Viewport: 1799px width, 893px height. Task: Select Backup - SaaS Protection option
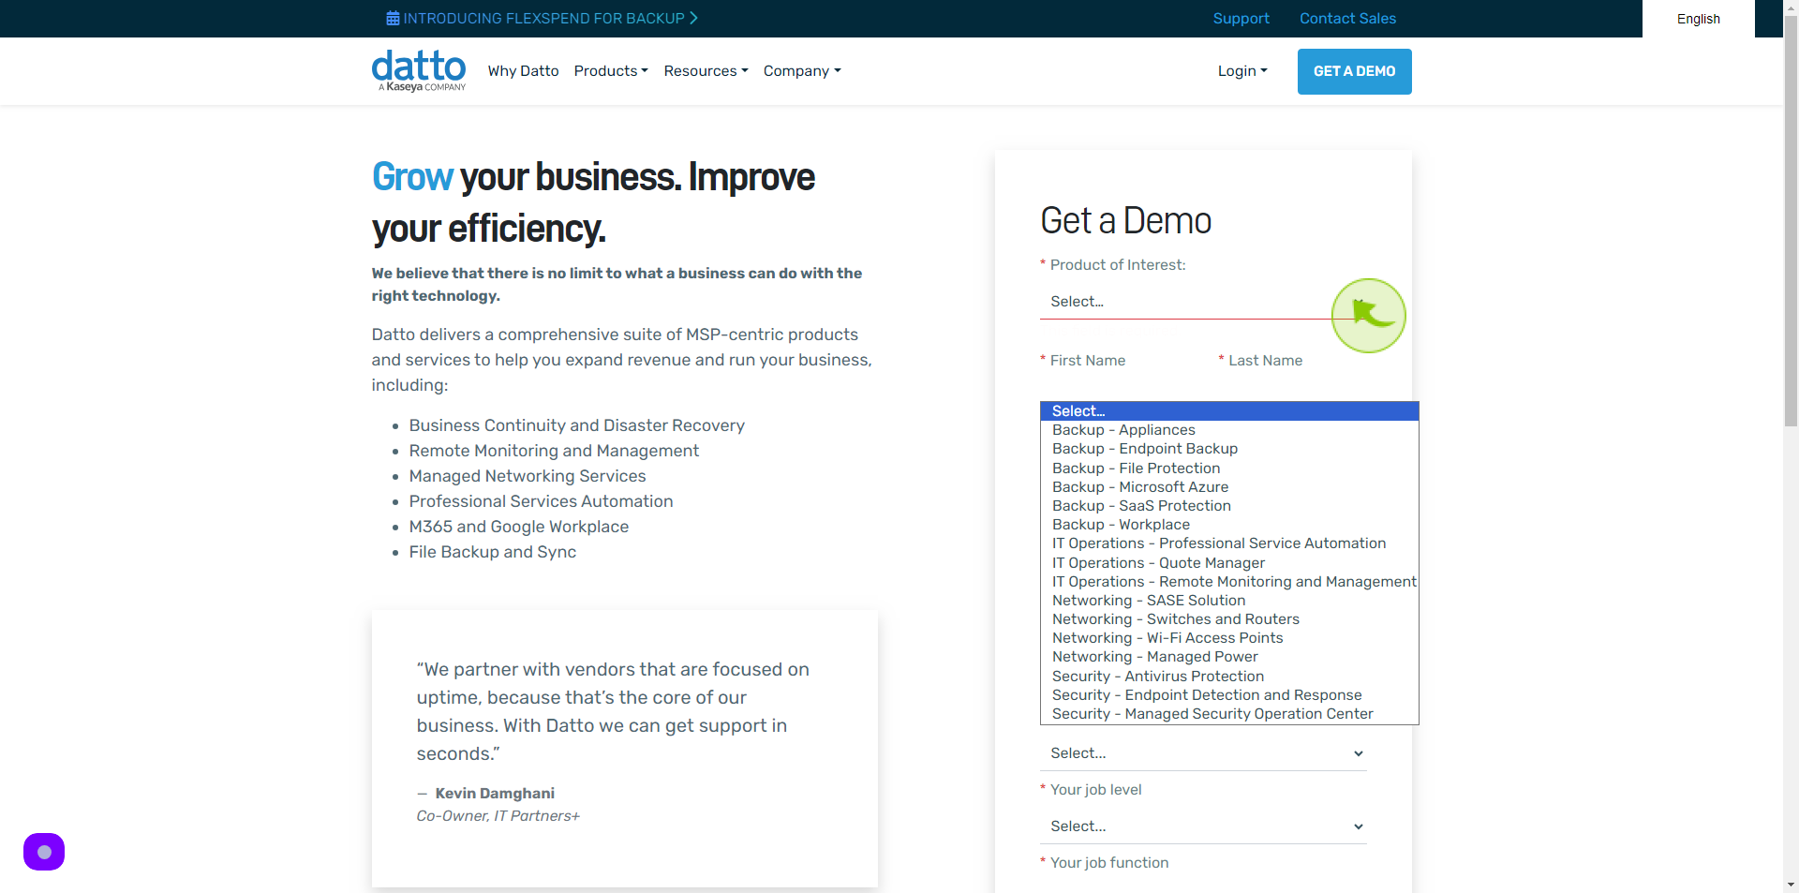1229,506
